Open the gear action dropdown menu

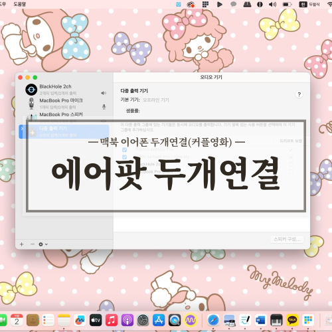43,244
